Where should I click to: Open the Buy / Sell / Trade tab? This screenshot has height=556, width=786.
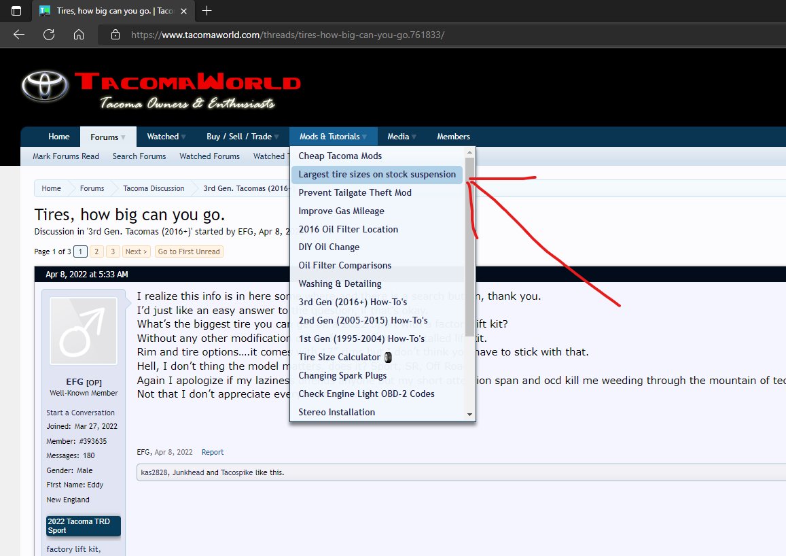point(238,137)
